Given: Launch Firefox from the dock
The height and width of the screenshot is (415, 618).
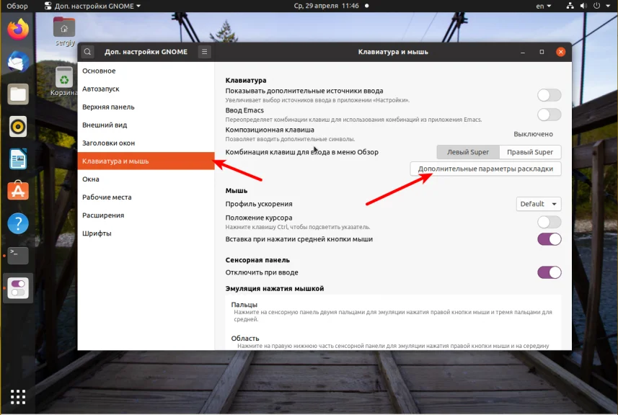Looking at the screenshot, I should (x=18, y=30).
